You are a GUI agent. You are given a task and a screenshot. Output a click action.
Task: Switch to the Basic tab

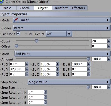coord(8,8)
